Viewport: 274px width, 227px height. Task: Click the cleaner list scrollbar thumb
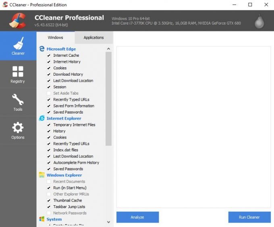[x=108, y=99]
